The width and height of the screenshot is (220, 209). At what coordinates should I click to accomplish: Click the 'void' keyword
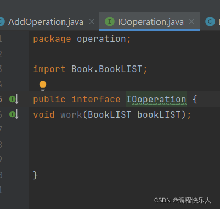(x=44, y=114)
